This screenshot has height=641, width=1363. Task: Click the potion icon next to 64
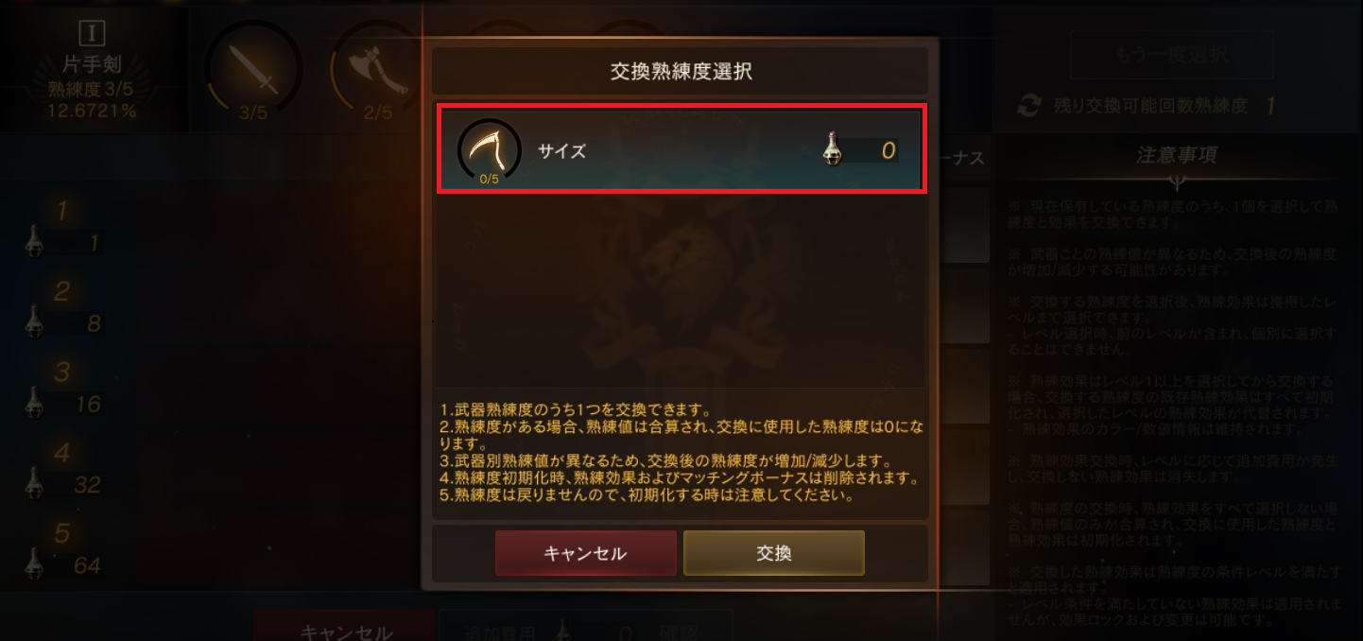(x=35, y=564)
